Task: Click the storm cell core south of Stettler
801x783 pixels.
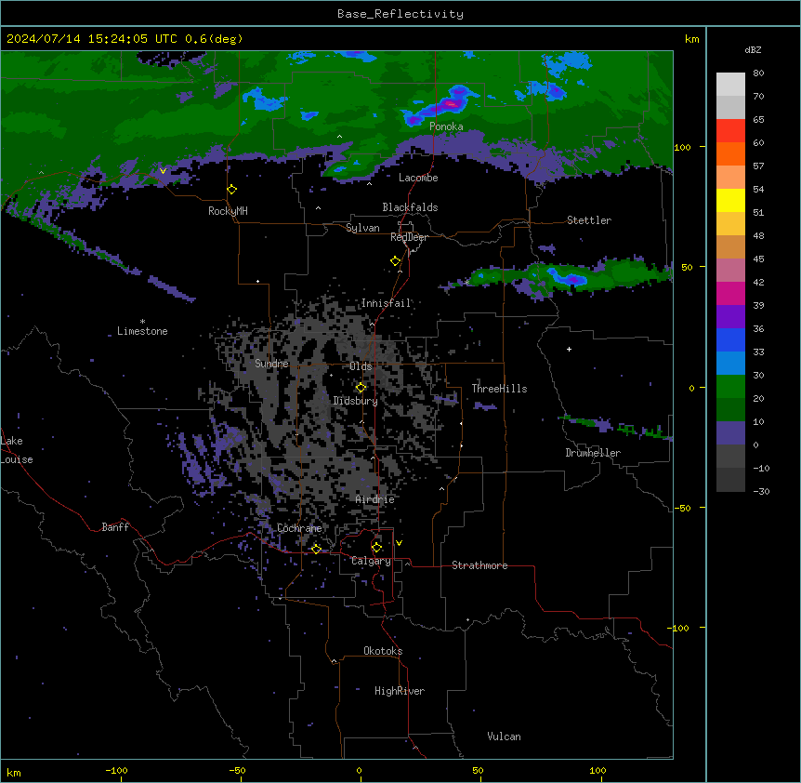Action: pyautogui.click(x=573, y=279)
